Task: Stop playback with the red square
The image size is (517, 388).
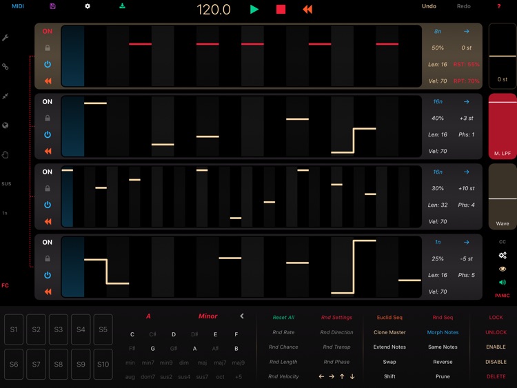Action: [281, 9]
